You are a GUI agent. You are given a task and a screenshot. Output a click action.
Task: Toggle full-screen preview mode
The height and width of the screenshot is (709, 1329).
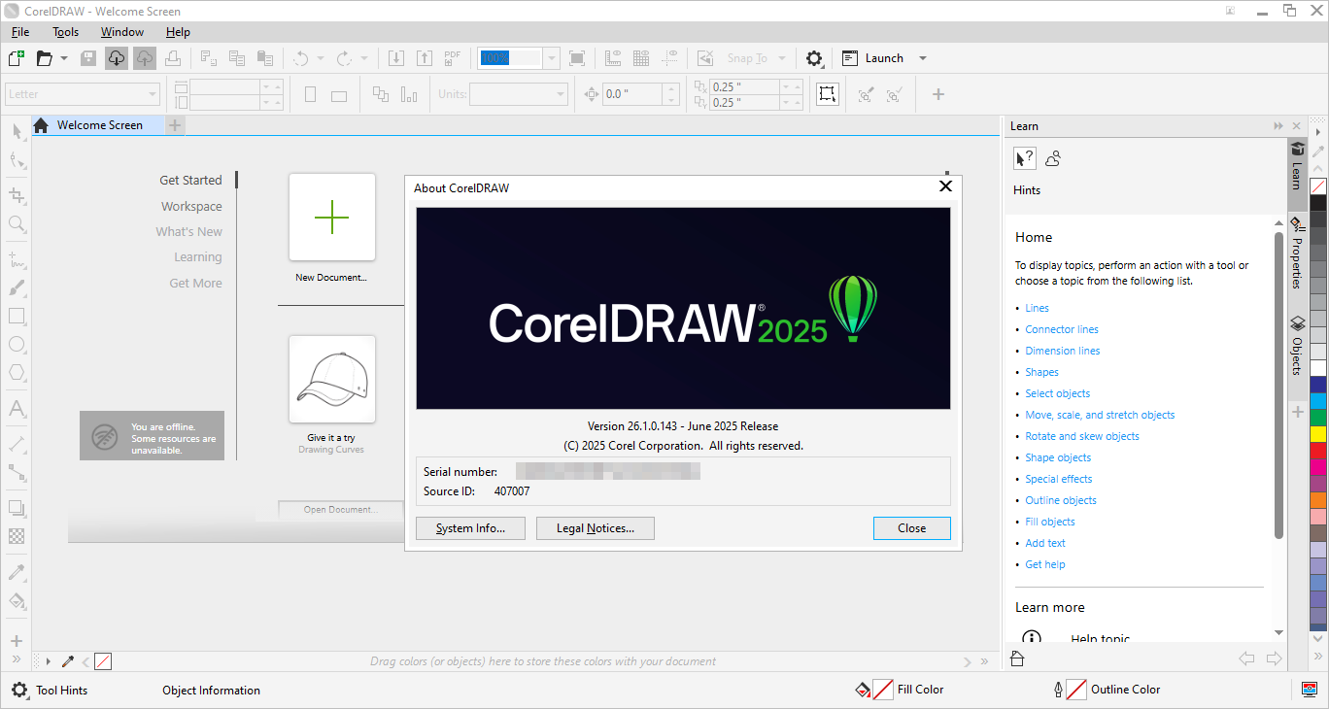pyautogui.click(x=576, y=58)
